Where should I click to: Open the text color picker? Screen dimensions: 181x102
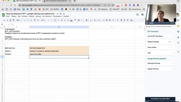point(71,20)
